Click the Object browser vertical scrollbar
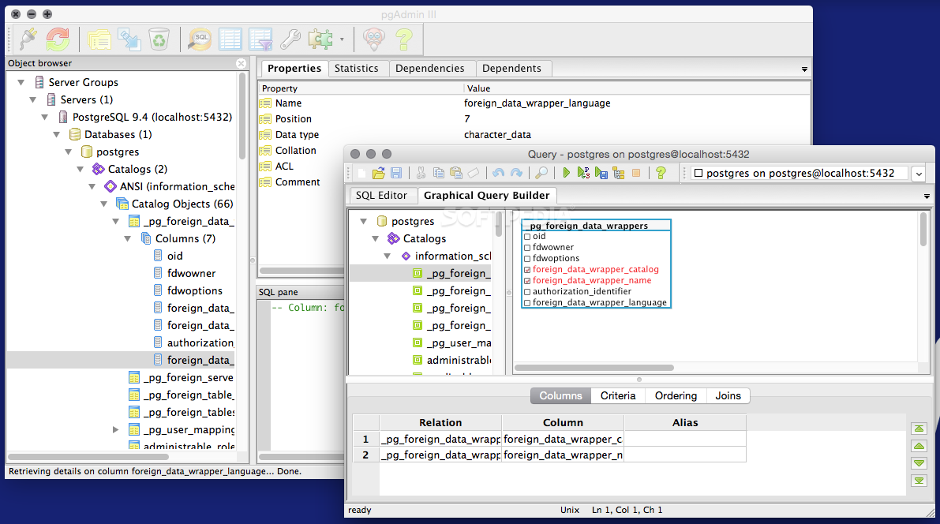This screenshot has width=940, height=524. 242,117
